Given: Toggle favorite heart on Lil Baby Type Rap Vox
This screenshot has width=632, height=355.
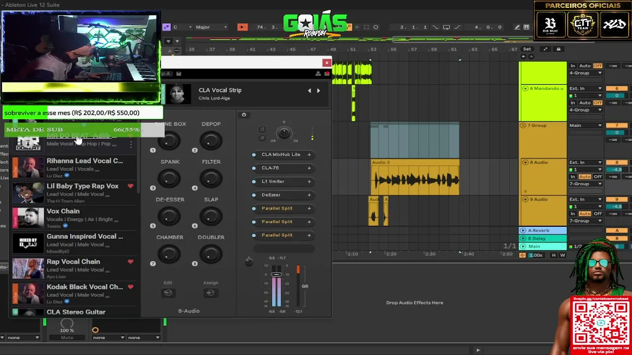Looking at the screenshot, I should point(130,186).
